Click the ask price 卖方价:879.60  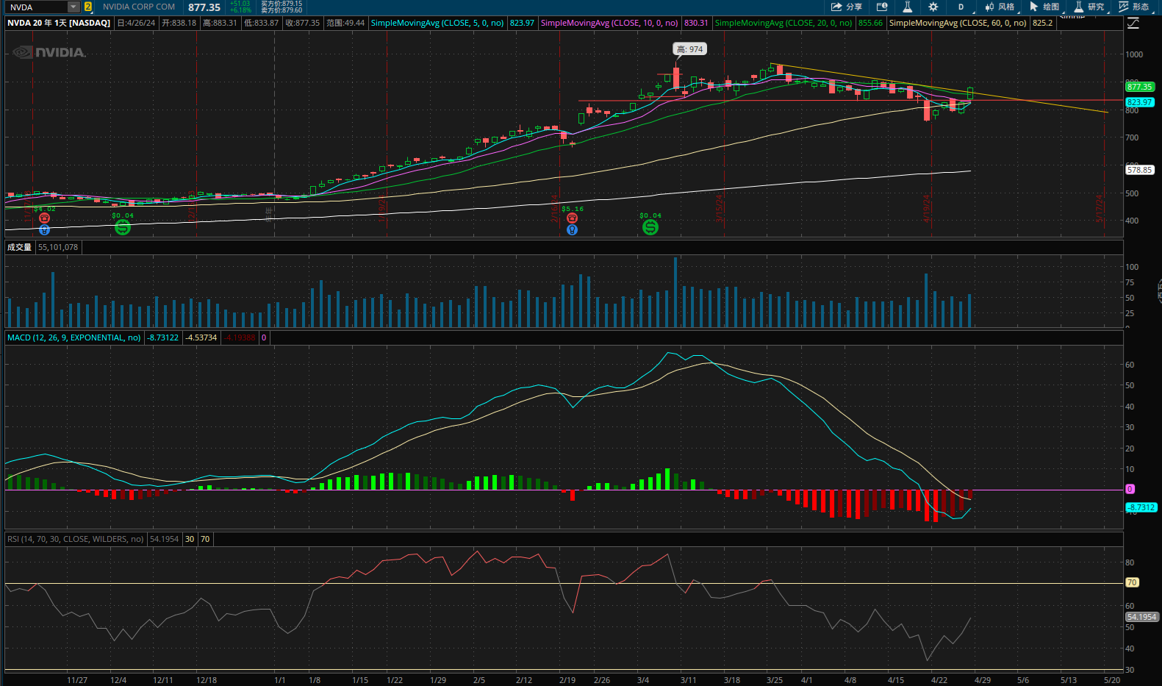[281, 10]
